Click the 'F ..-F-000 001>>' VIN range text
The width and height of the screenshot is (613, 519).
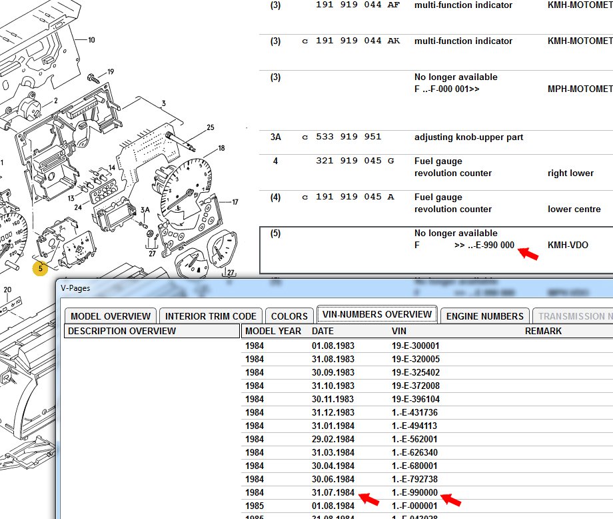tap(447, 89)
